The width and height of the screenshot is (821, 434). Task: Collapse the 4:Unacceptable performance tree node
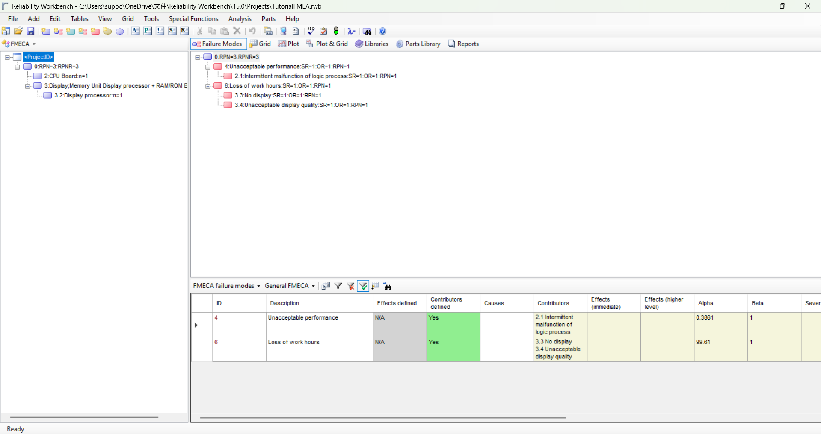[x=208, y=67]
